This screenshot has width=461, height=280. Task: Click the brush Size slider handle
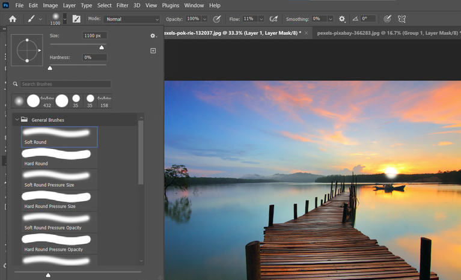(102, 47)
